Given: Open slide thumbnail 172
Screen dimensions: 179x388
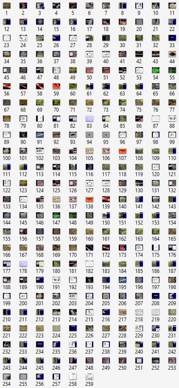Looking at the screenshot, I should pos(106,248).
